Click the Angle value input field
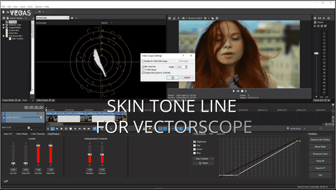 coord(180,67)
